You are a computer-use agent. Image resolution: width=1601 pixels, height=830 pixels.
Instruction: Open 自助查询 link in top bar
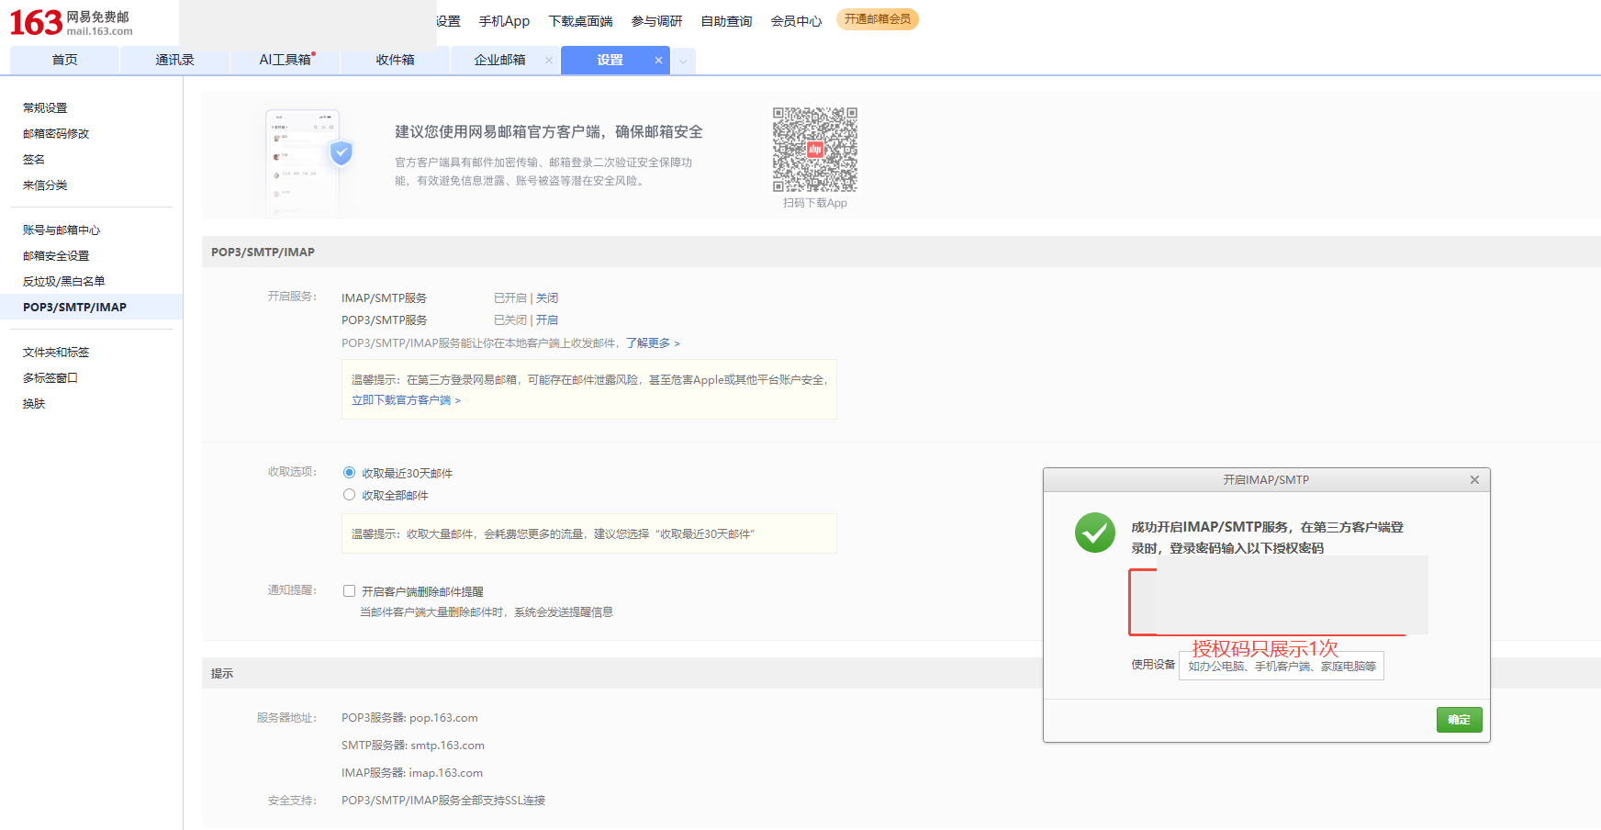pos(726,21)
